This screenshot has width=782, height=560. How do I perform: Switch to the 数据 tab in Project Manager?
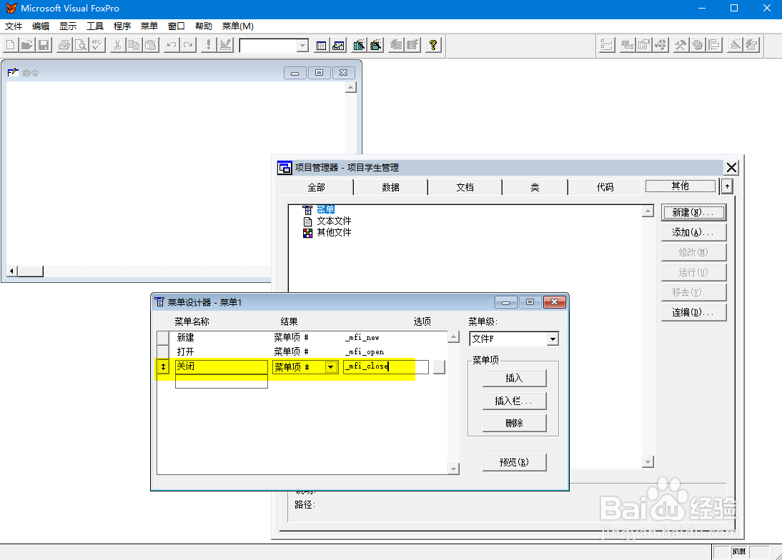coord(390,187)
